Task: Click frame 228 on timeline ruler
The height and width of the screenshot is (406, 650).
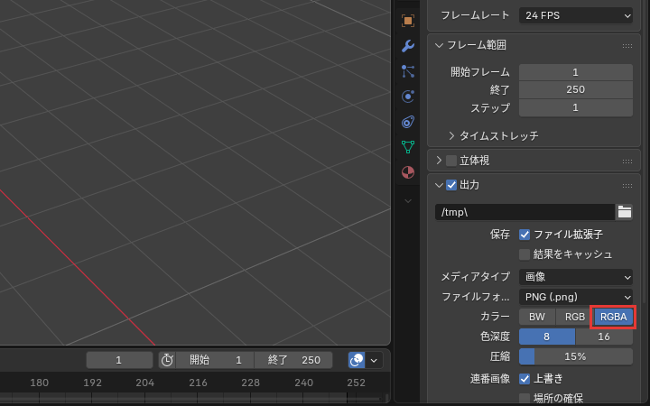Action: [251, 383]
